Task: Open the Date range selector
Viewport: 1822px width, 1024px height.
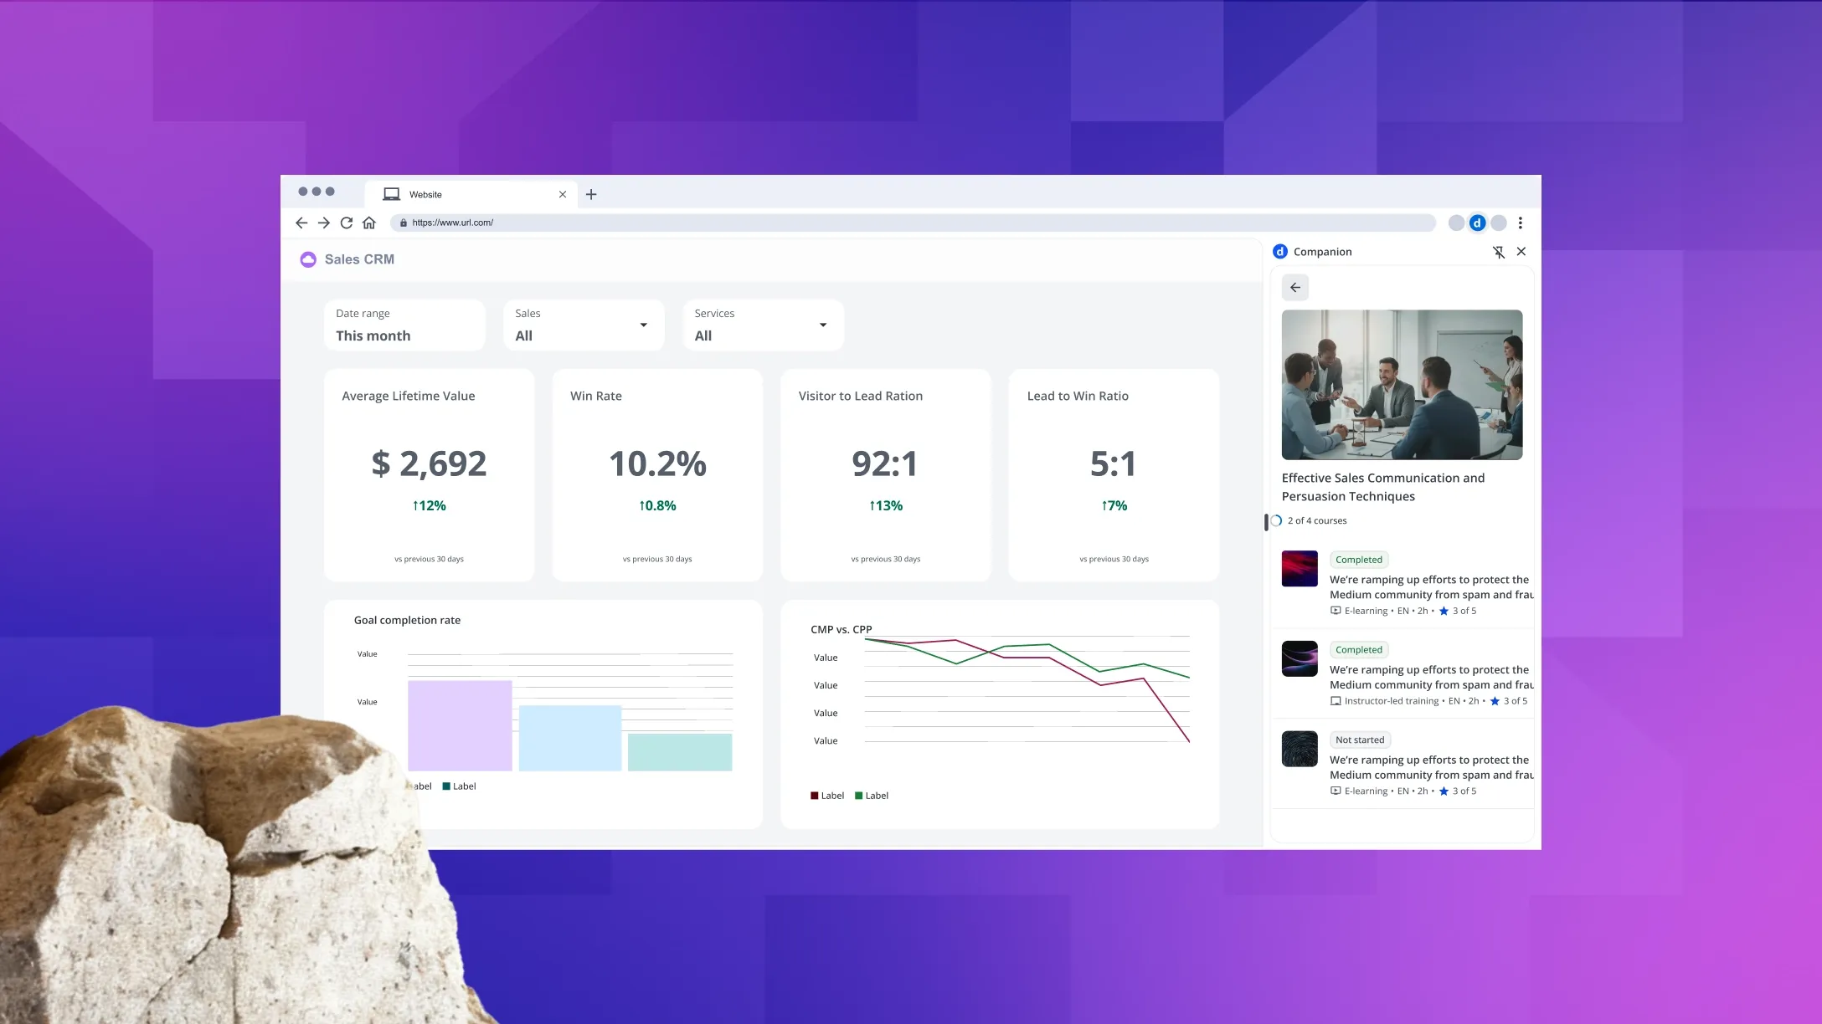Action: click(x=404, y=325)
